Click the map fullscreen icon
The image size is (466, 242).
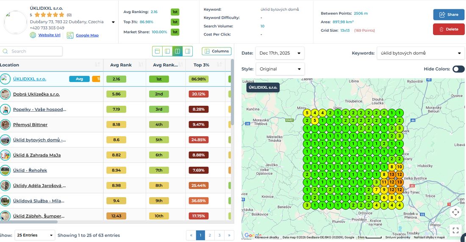coord(455,230)
